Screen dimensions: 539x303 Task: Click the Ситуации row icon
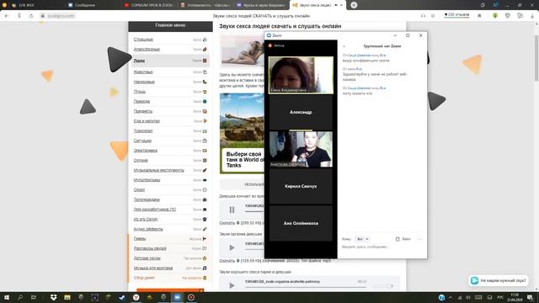(x=205, y=141)
